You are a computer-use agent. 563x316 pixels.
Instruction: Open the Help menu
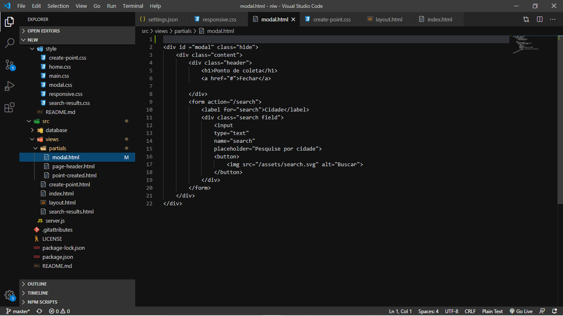pos(155,6)
